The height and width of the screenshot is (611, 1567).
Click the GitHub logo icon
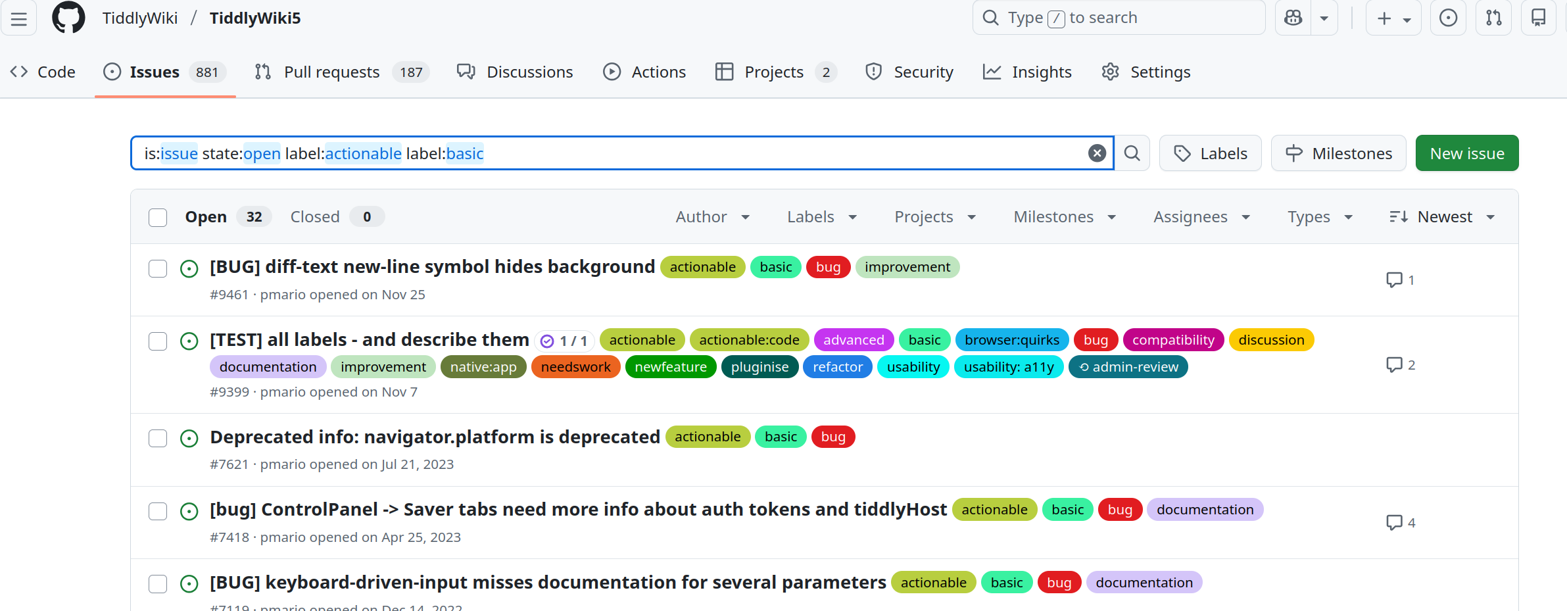point(68,18)
